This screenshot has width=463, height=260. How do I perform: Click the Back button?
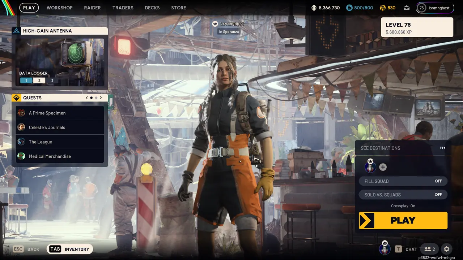click(26, 249)
